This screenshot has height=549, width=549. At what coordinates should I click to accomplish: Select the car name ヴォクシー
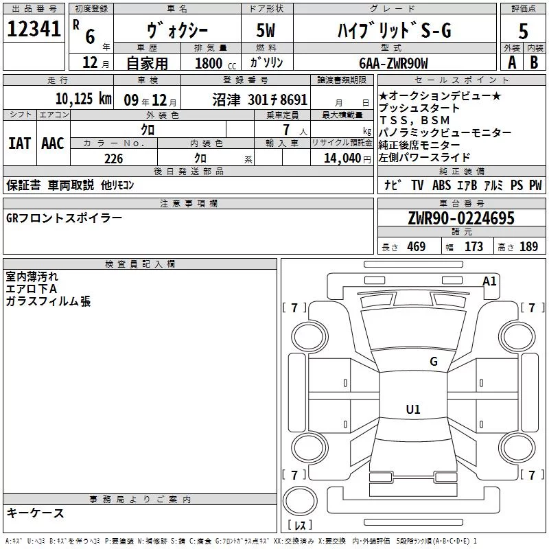(177, 30)
